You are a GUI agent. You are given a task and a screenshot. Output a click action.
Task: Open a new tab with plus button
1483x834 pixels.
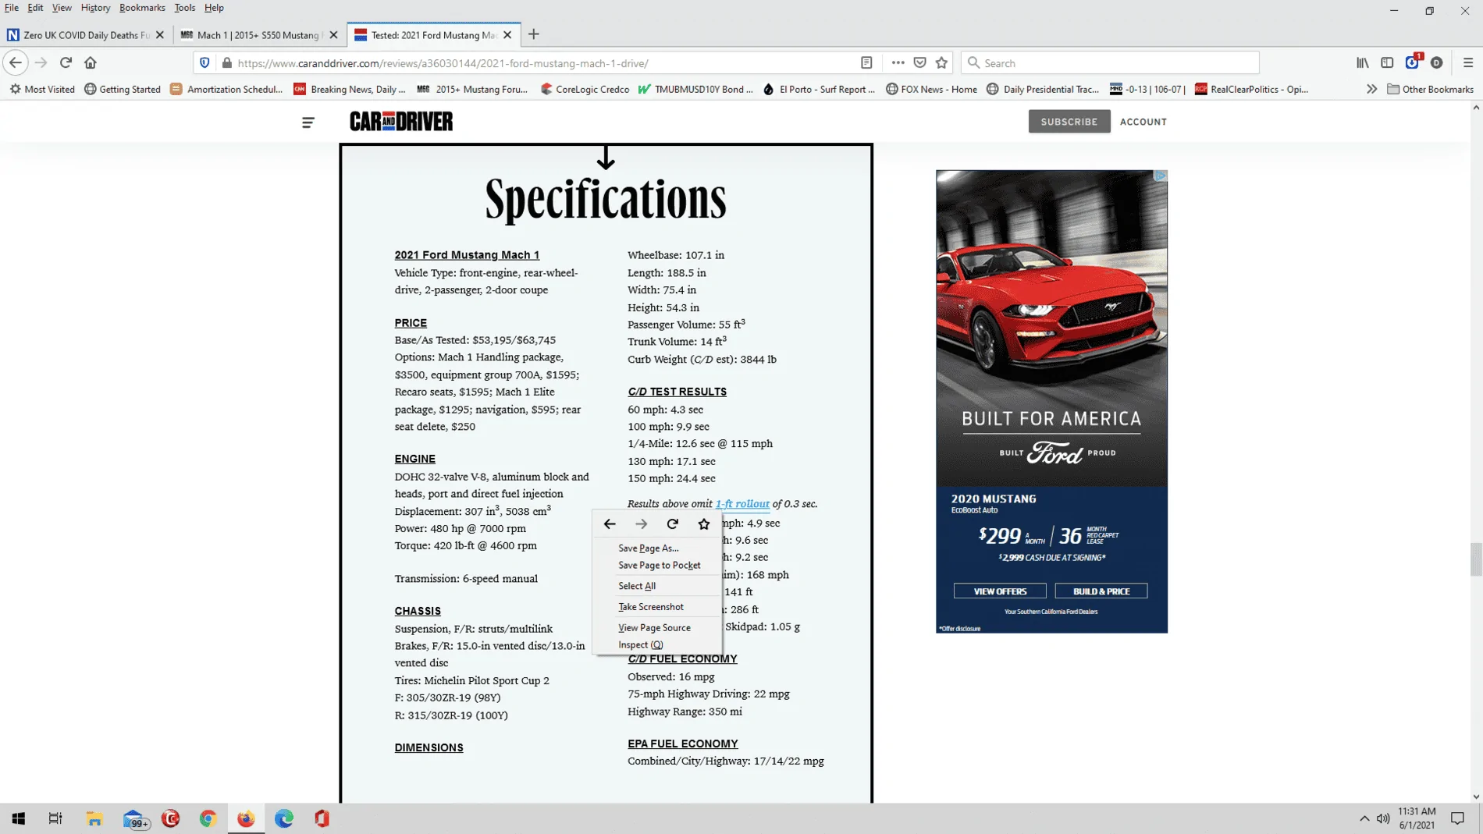coord(534,34)
